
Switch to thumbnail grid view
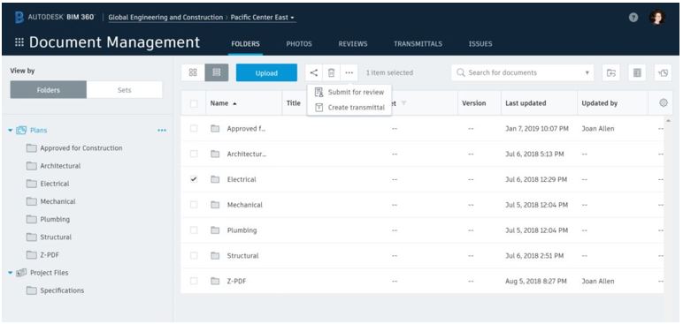193,72
